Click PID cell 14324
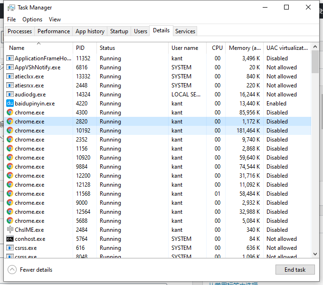This screenshot has height=285, width=323. tap(83, 95)
